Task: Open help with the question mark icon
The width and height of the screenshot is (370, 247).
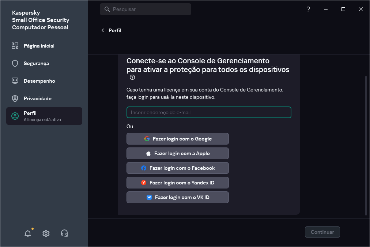Action: [308, 9]
